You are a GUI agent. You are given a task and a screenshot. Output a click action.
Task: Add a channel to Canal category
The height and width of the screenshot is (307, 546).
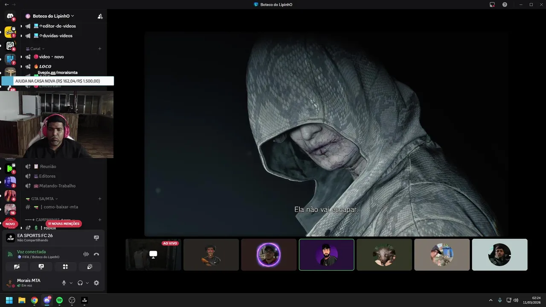[x=100, y=49]
